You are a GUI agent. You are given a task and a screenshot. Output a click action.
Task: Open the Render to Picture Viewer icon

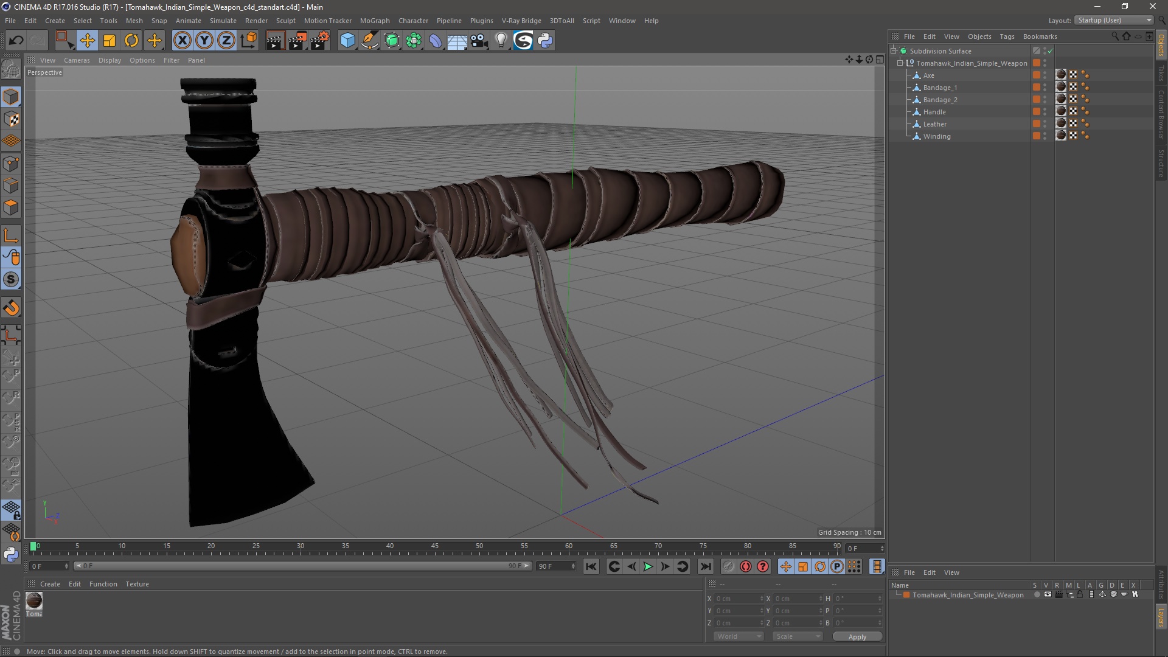(297, 41)
